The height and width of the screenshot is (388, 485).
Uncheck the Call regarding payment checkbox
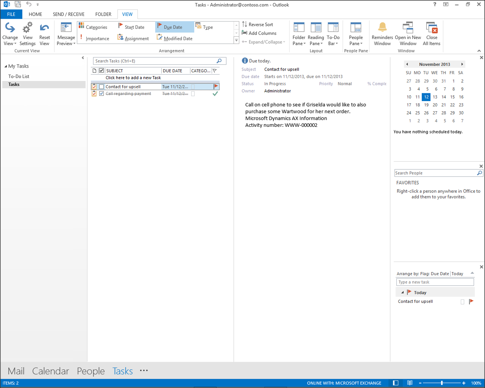click(x=102, y=94)
